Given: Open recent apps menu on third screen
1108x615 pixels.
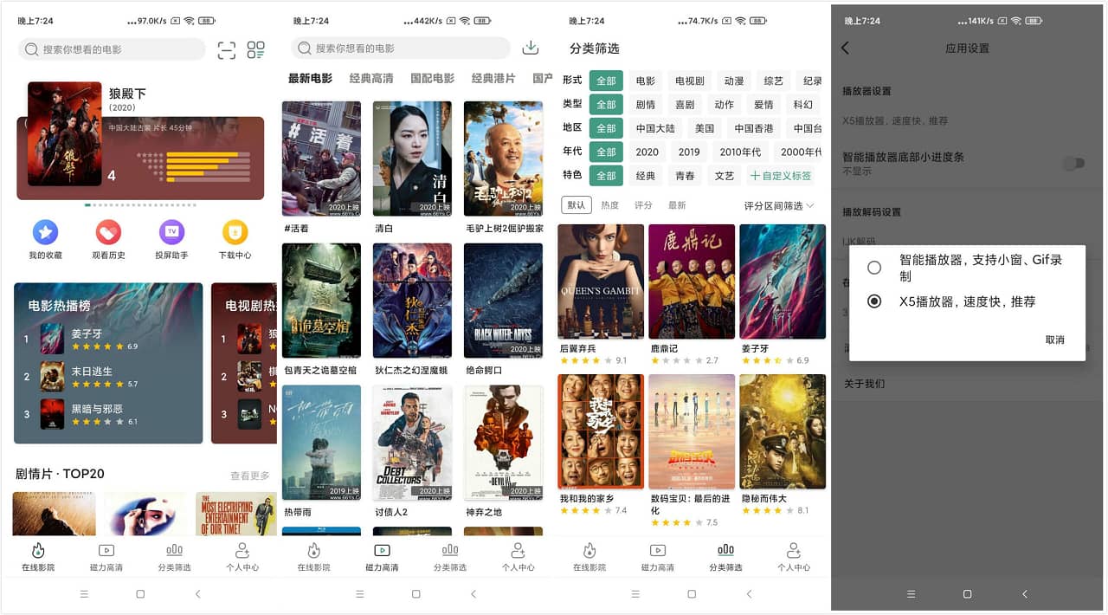Looking at the screenshot, I should 635,594.
